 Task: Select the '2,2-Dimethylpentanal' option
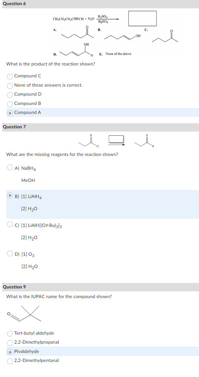(x=10, y=361)
